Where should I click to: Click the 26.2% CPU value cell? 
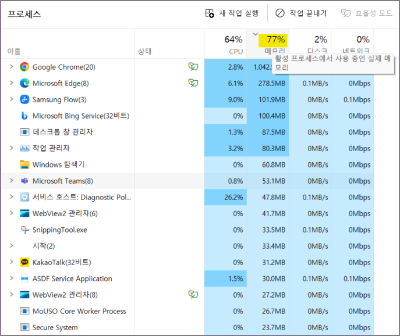point(225,197)
